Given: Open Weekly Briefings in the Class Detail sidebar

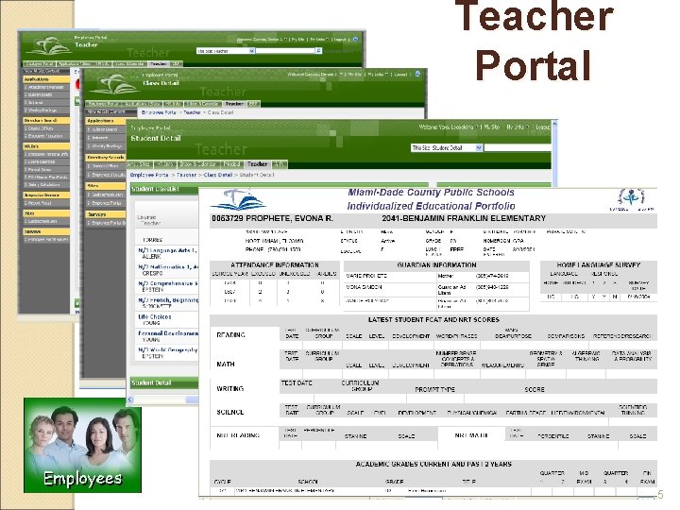Looking at the screenshot, I should [106, 146].
